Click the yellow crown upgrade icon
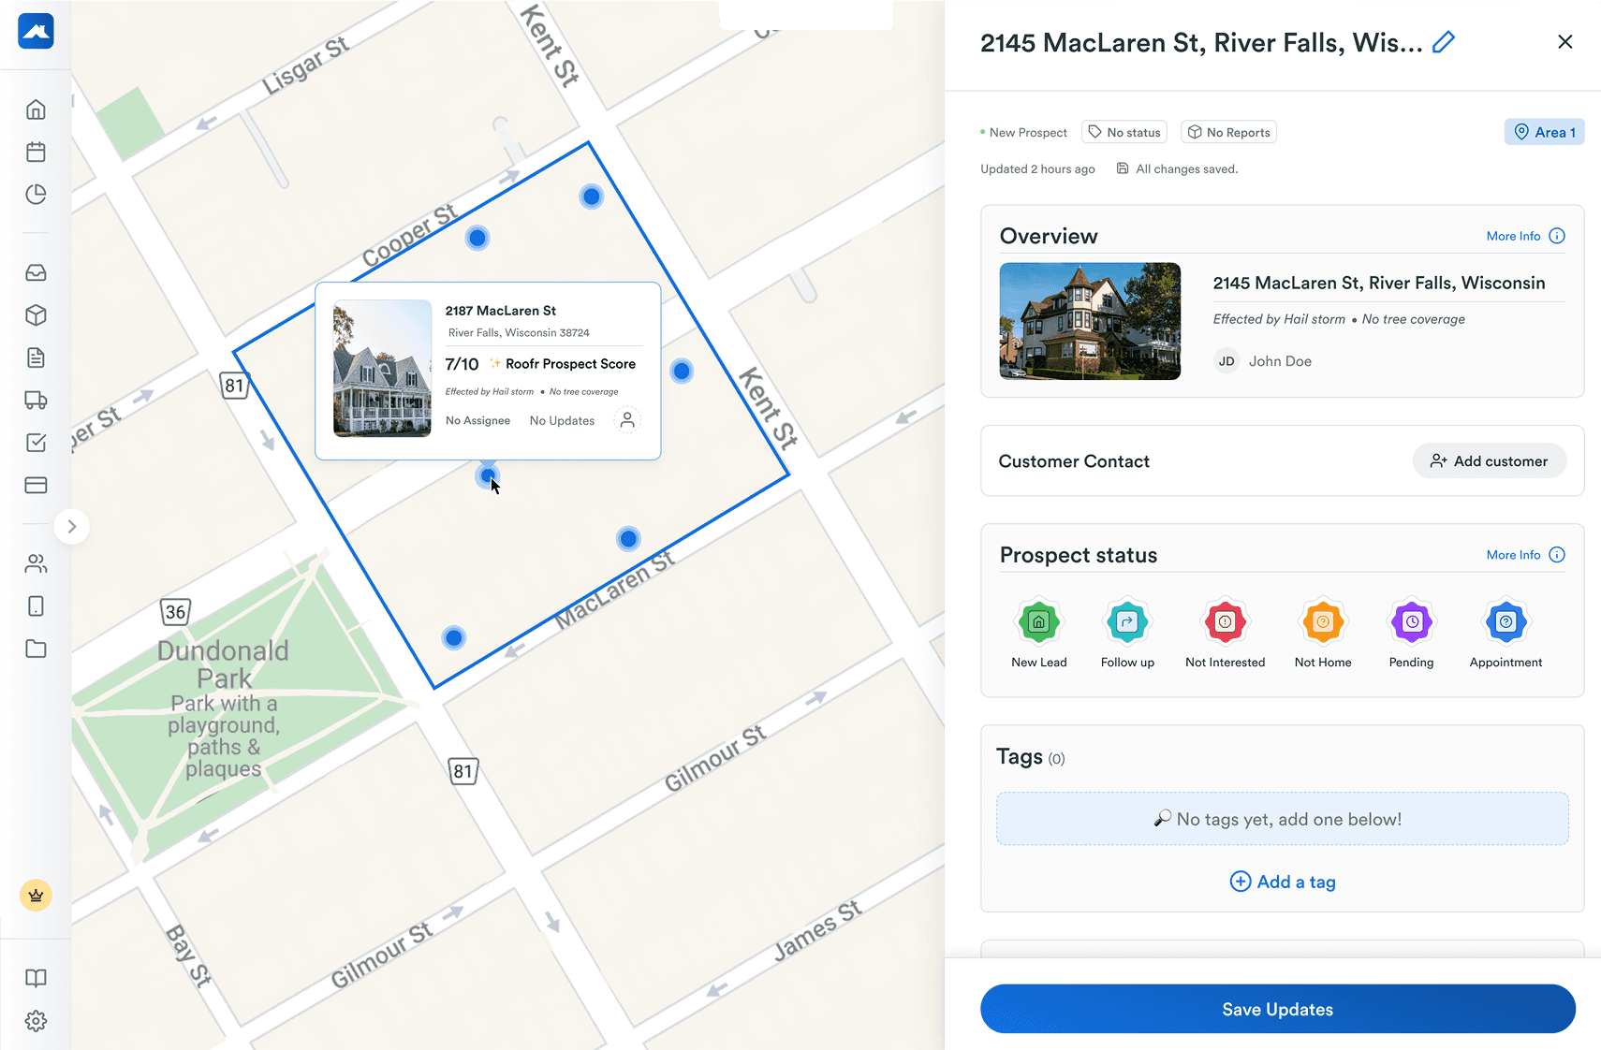Viewport: 1601px width, 1050px height. 36,896
